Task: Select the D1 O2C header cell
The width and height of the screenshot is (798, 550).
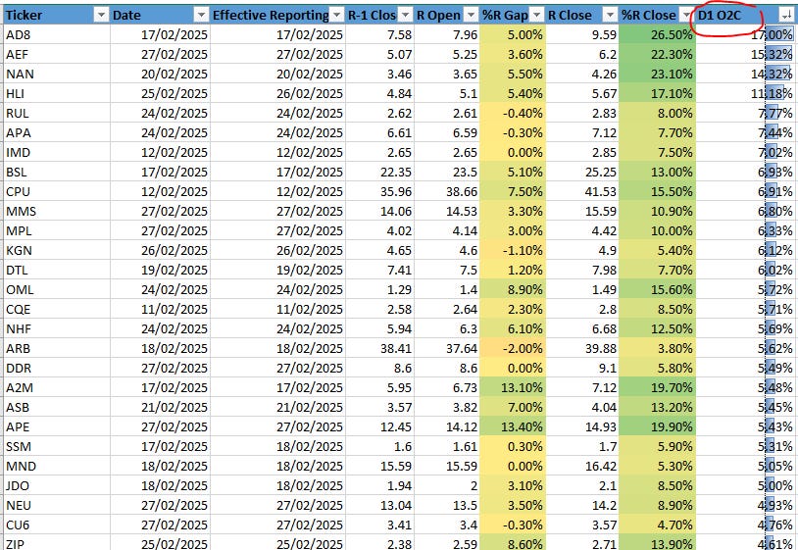Action: 745,16
